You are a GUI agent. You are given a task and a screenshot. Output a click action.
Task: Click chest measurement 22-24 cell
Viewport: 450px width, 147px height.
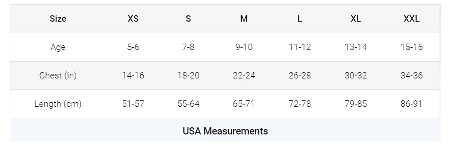pyautogui.click(x=244, y=75)
